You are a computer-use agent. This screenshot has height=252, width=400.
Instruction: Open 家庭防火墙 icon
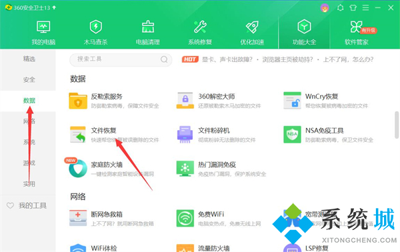click(78, 169)
